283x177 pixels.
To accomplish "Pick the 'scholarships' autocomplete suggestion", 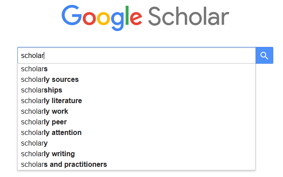I will tap(42, 90).
